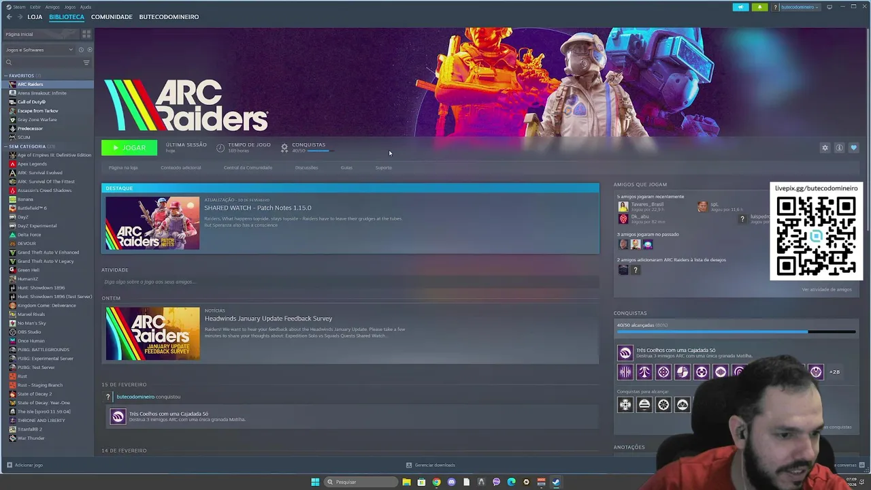Open BUTECODOMINEIRO profile tab
This screenshot has height=490, width=871.
pos(169,16)
